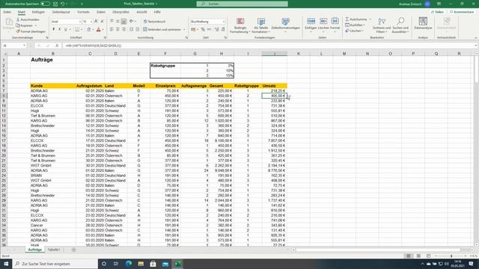Select the Format übertragen paintbrush
This screenshot has width=479, height=269.
(x=31, y=31)
